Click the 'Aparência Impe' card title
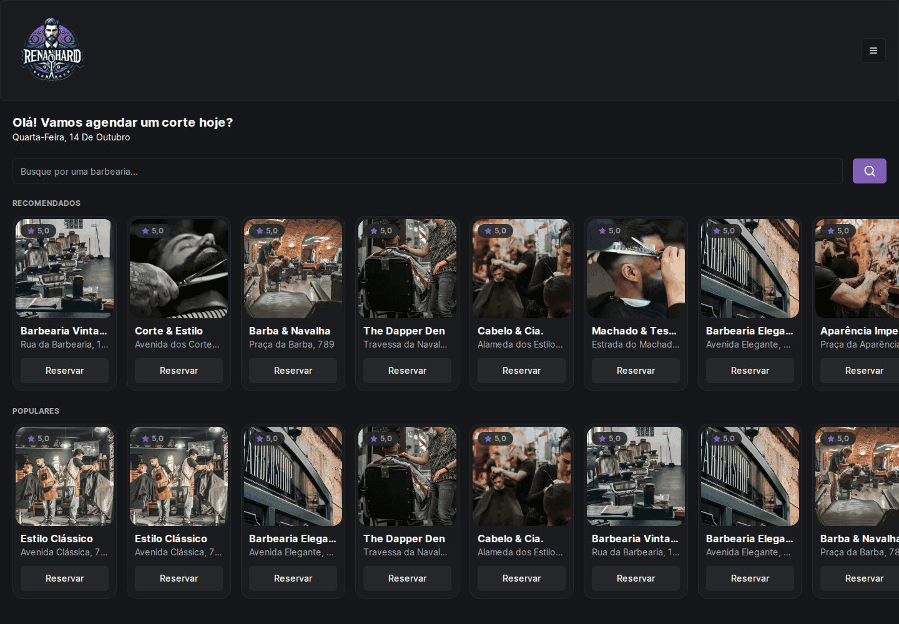This screenshot has height=624, width=899. coord(859,331)
